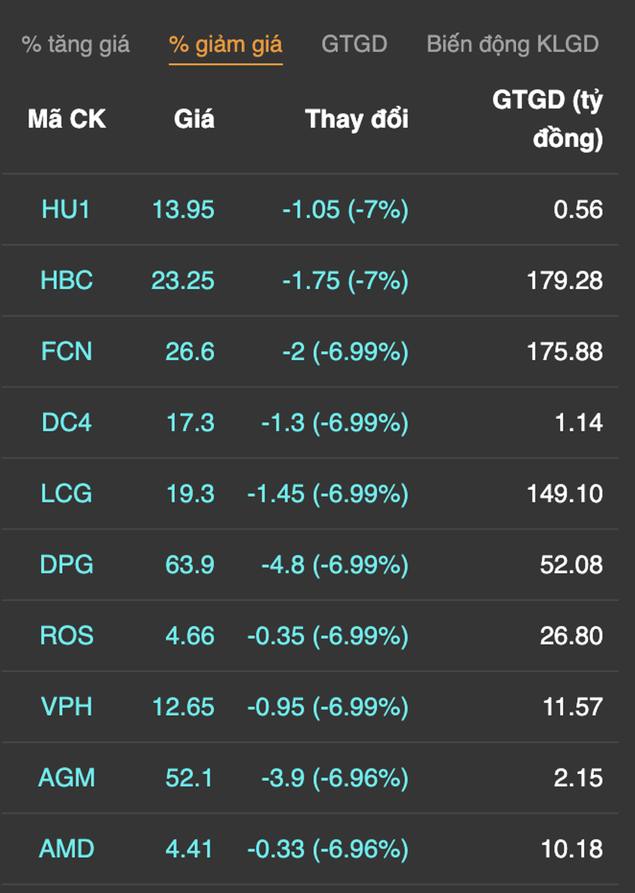Sort by the Giá column header

194,119
